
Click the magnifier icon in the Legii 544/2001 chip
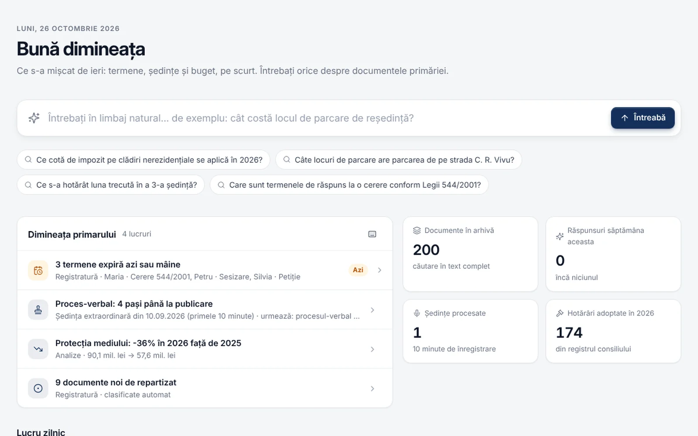[x=221, y=185]
